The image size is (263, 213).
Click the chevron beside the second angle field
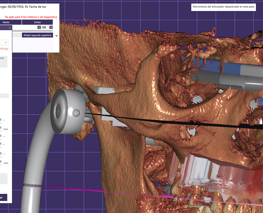click(x=1, y=136)
